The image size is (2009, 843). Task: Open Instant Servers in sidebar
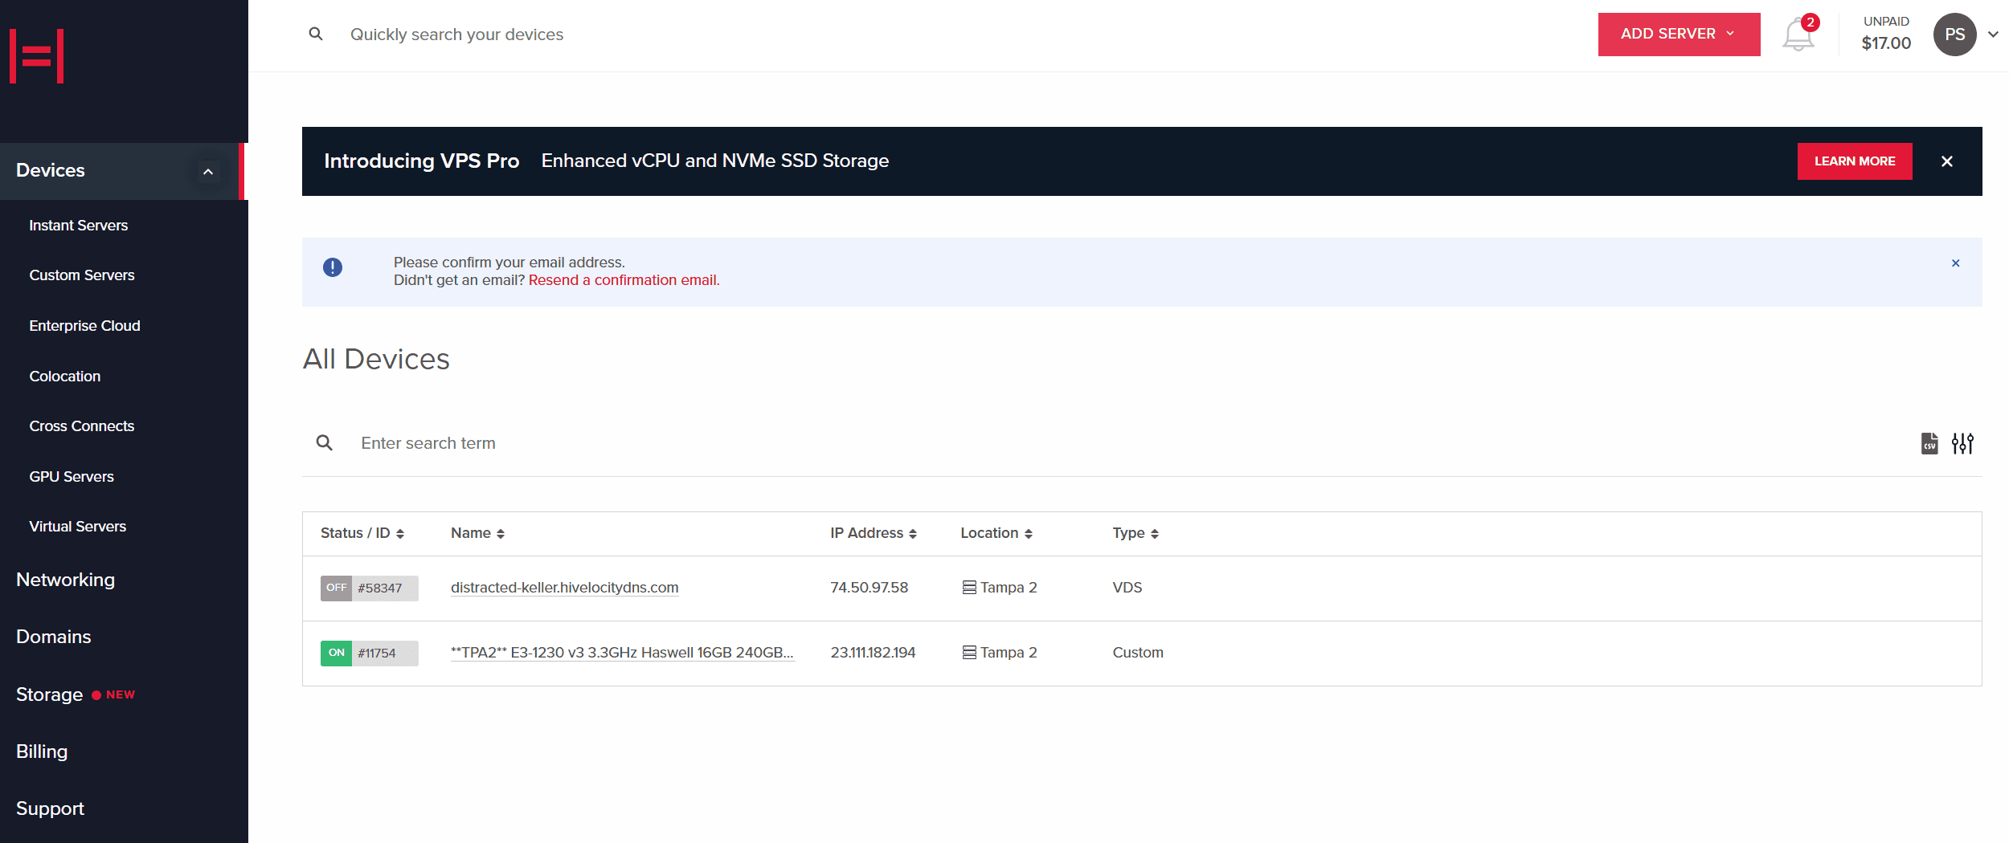tap(79, 226)
